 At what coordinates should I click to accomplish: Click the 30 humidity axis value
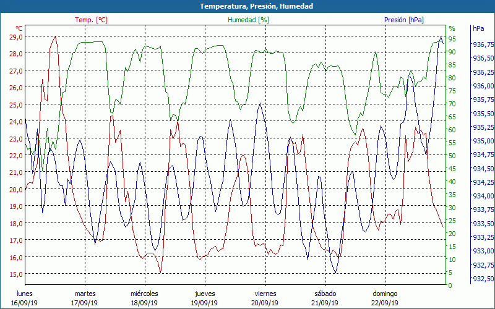click(452, 208)
